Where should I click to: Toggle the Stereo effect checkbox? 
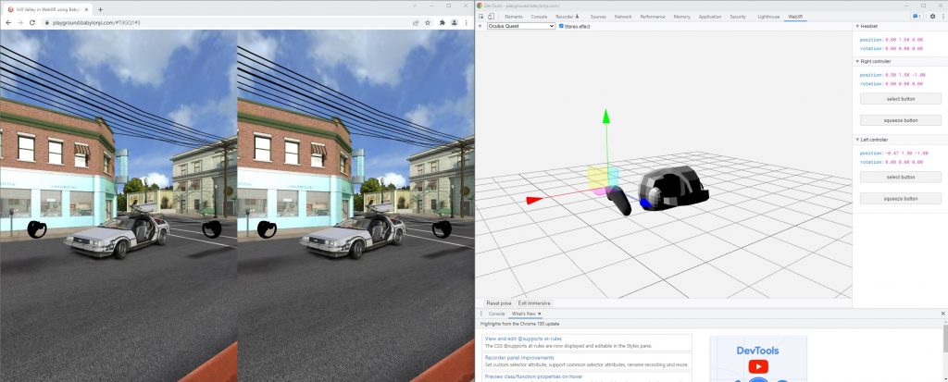tap(562, 26)
